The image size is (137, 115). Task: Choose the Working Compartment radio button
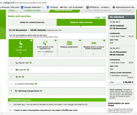[x=11, y=91]
